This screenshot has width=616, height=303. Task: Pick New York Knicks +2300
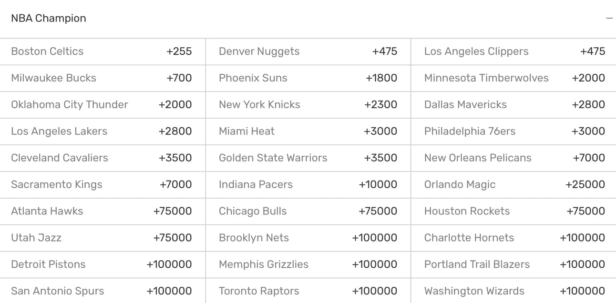308,105
